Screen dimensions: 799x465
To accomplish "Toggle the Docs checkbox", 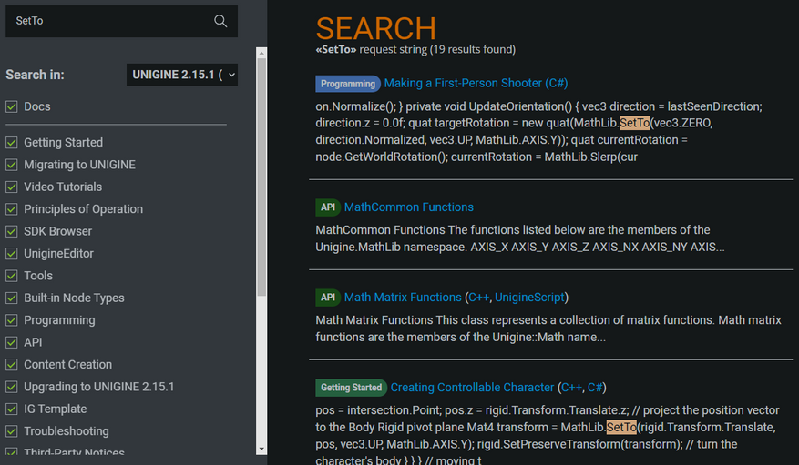I will coord(12,106).
